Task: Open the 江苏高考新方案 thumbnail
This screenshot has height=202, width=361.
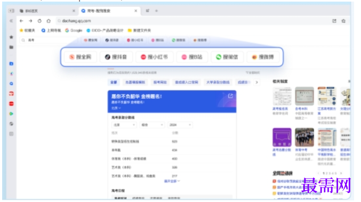Action: click(x=327, y=96)
